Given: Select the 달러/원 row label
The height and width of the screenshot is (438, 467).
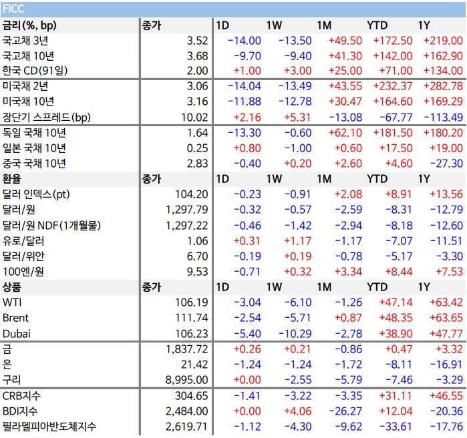Looking at the screenshot, I should click(19, 210).
